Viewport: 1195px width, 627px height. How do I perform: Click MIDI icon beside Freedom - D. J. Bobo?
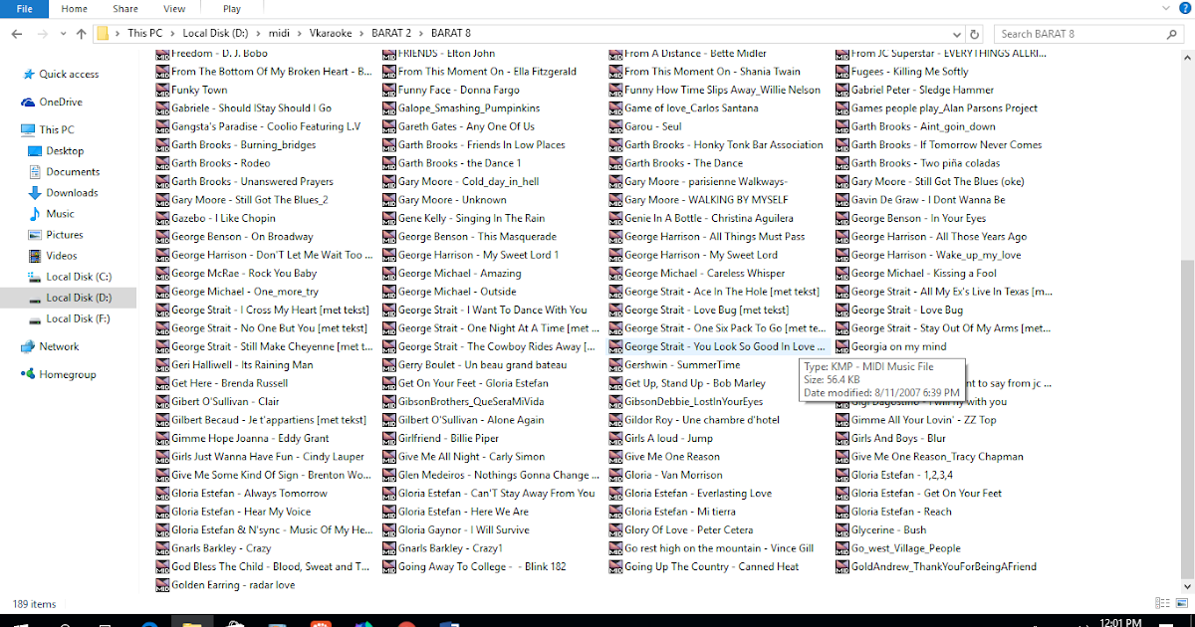(162, 54)
